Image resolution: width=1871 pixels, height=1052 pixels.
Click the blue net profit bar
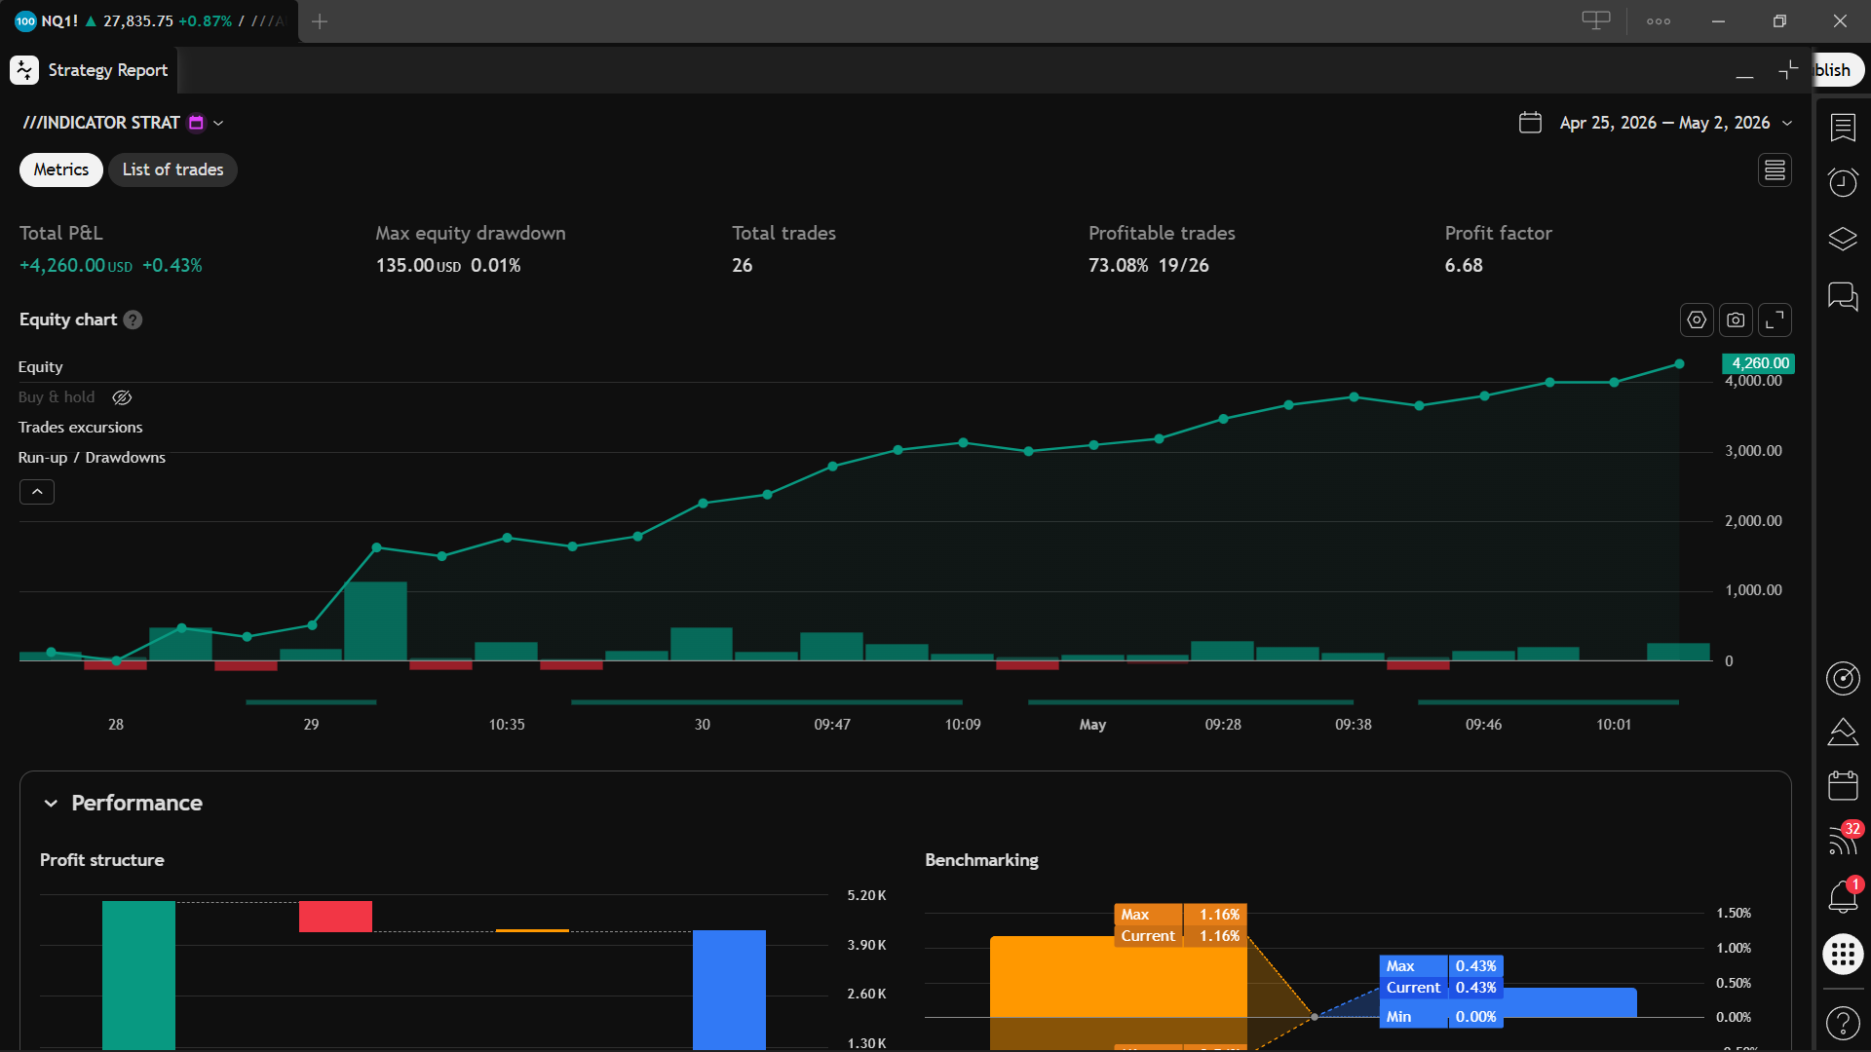click(x=729, y=990)
